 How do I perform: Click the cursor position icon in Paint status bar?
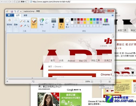click(7, 82)
